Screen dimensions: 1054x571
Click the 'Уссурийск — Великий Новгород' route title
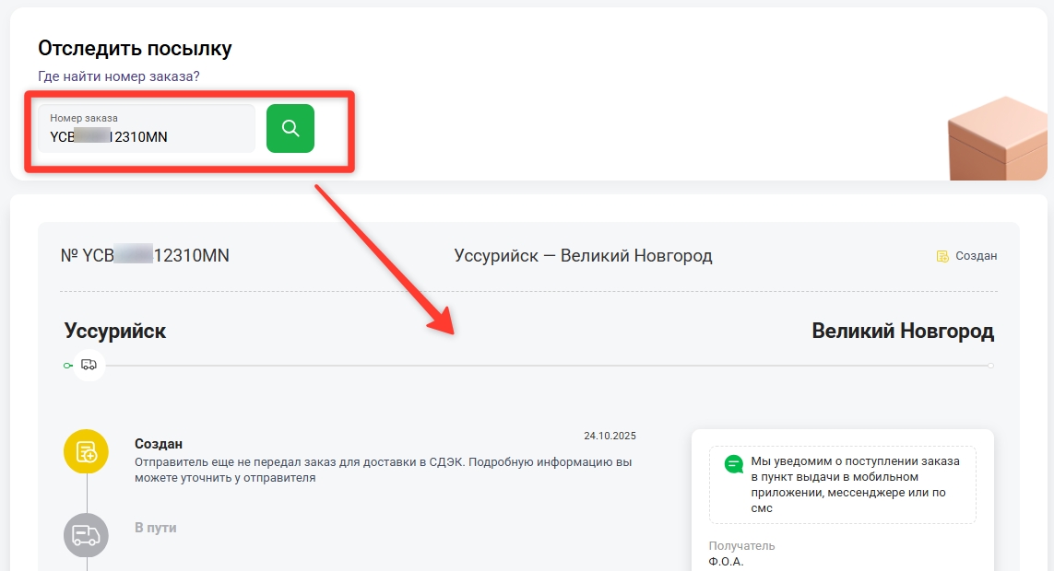(583, 256)
